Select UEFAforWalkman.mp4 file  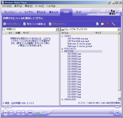tap(78, 41)
